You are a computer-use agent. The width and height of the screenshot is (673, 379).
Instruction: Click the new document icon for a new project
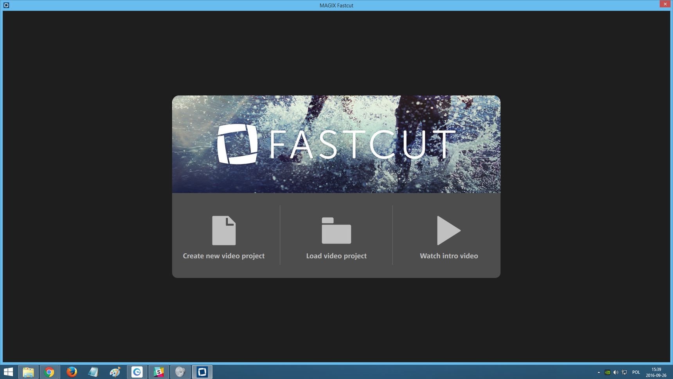point(224,230)
